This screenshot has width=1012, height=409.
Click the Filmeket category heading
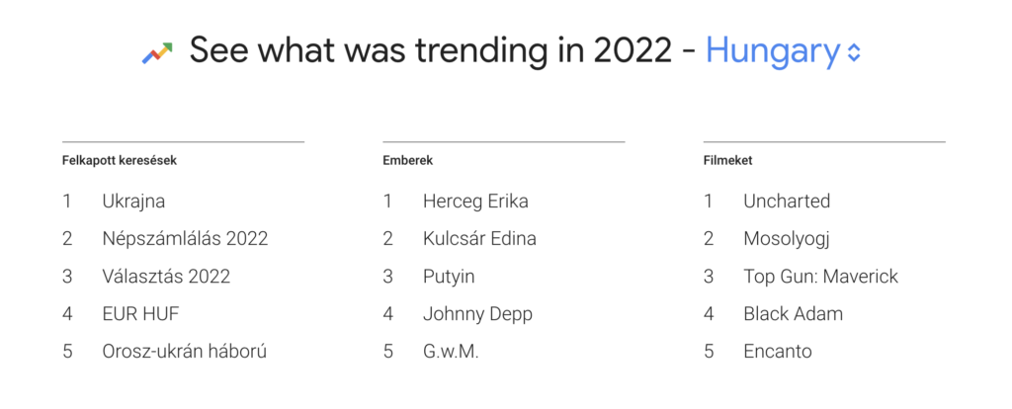coord(728,161)
